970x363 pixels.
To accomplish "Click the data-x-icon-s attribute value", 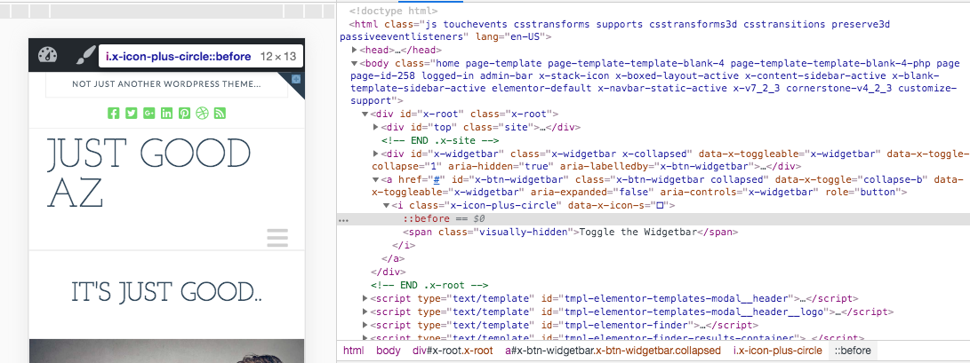I will tap(658, 206).
